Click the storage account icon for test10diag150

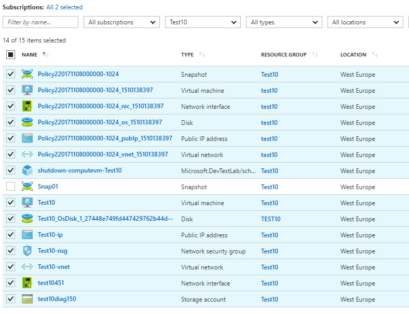point(27,299)
